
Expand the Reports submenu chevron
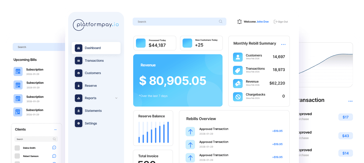coord(116,98)
